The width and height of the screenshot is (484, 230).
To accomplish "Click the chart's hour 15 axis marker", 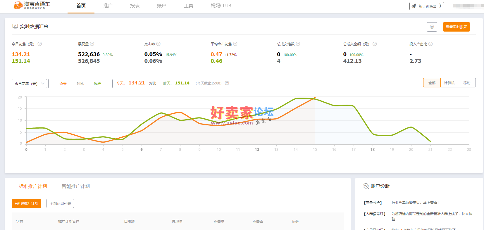I will [x=315, y=149].
